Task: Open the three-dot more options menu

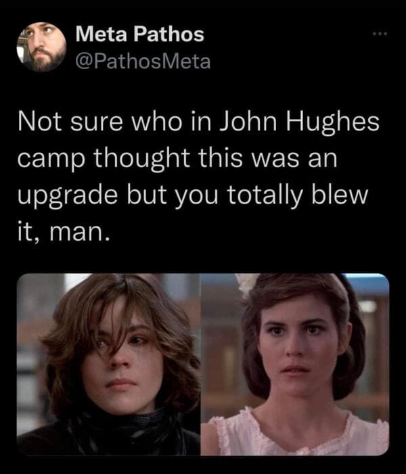Action: coord(380,34)
